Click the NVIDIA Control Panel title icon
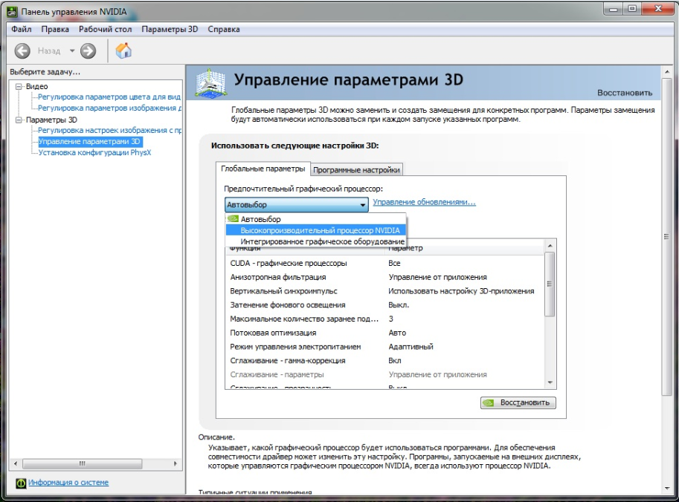Viewport: 679px width, 502px height. coord(13,12)
